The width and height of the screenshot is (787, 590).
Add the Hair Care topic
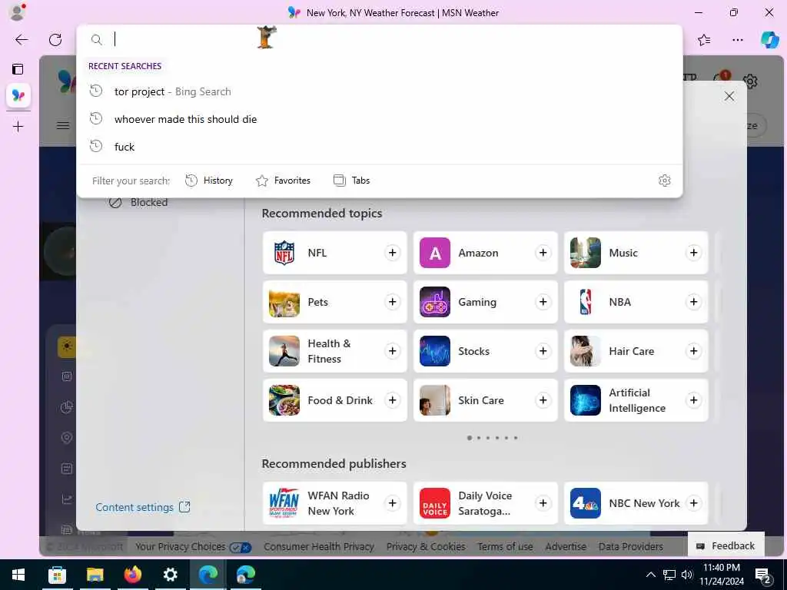(x=694, y=351)
